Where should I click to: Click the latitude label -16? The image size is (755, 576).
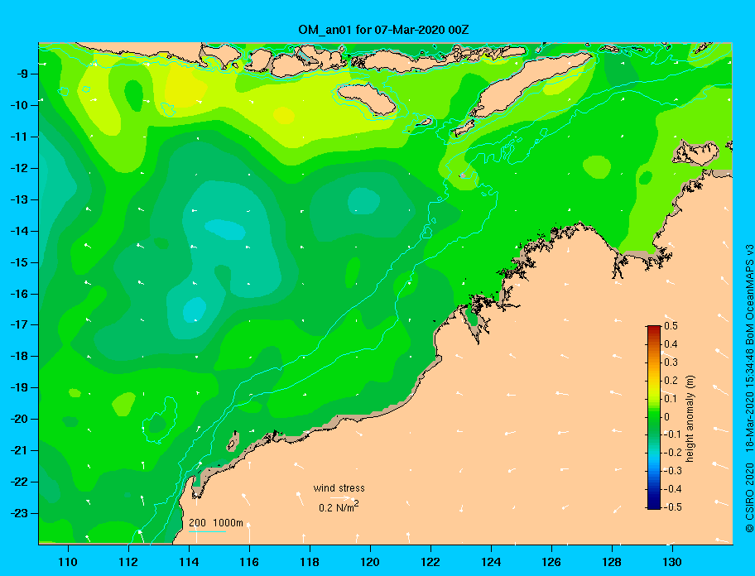[19, 294]
